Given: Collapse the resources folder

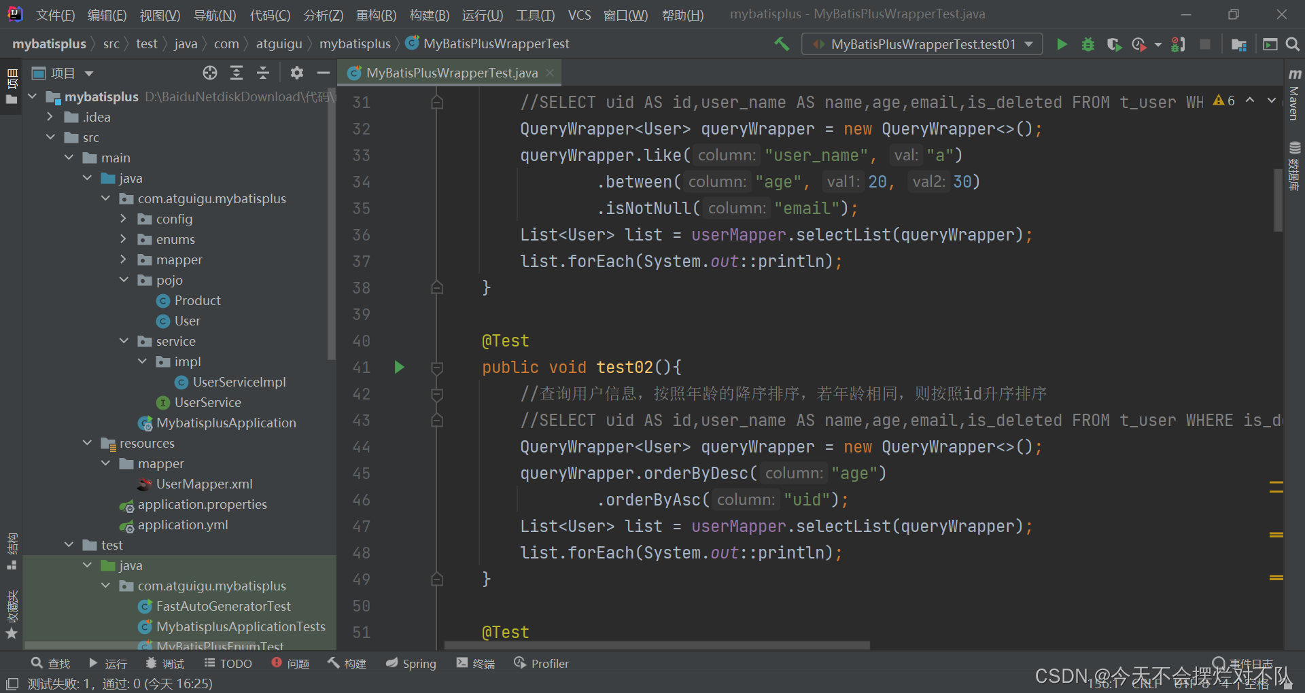Looking at the screenshot, I should point(87,443).
